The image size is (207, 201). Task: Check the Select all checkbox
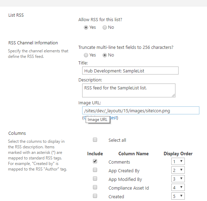tap(95, 140)
